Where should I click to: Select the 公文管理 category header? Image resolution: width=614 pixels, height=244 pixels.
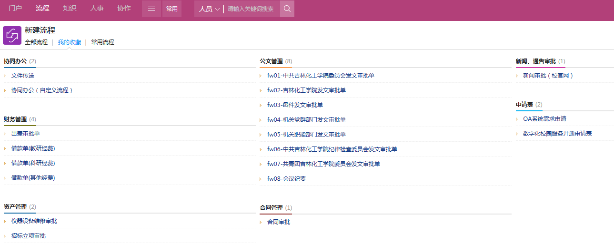coord(271,61)
